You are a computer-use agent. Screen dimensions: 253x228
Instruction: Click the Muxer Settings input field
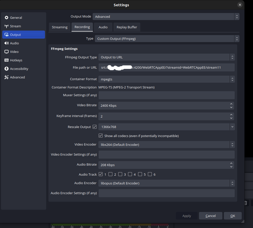[166, 95]
